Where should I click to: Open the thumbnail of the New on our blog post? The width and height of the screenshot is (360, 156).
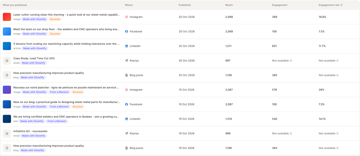coord(7,105)
